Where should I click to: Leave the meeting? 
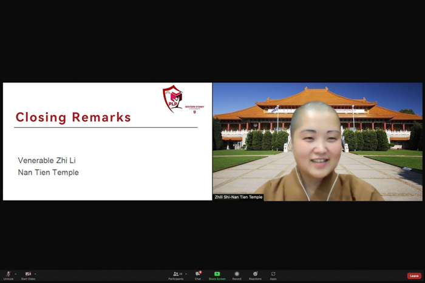(414, 276)
